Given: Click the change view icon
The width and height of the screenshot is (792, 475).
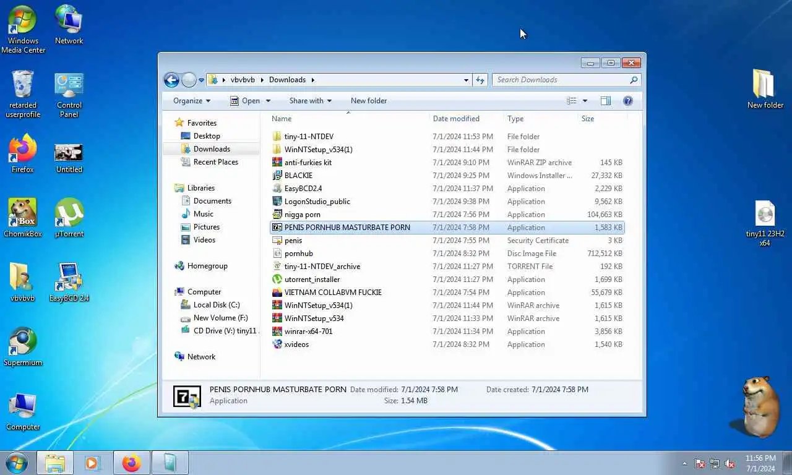Looking at the screenshot, I should coord(572,101).
